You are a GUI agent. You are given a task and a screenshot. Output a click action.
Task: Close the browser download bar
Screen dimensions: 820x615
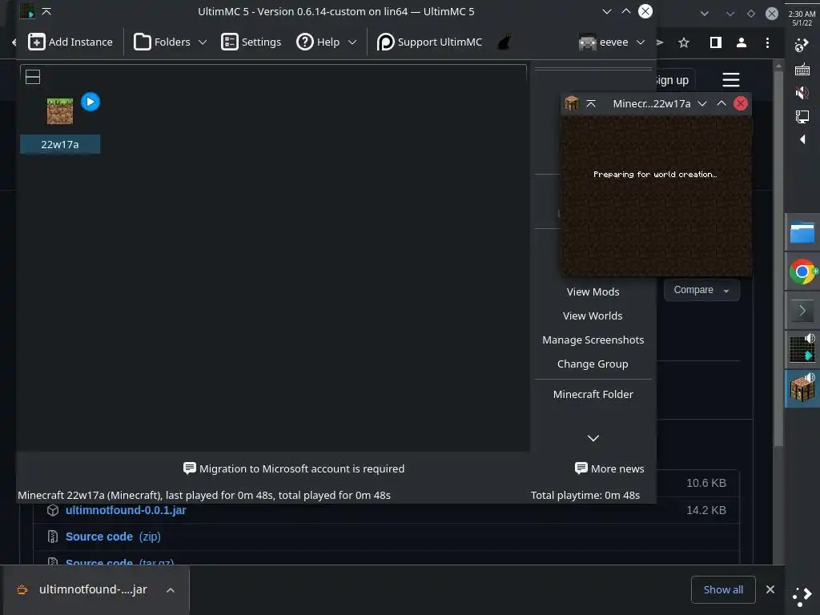770,589
